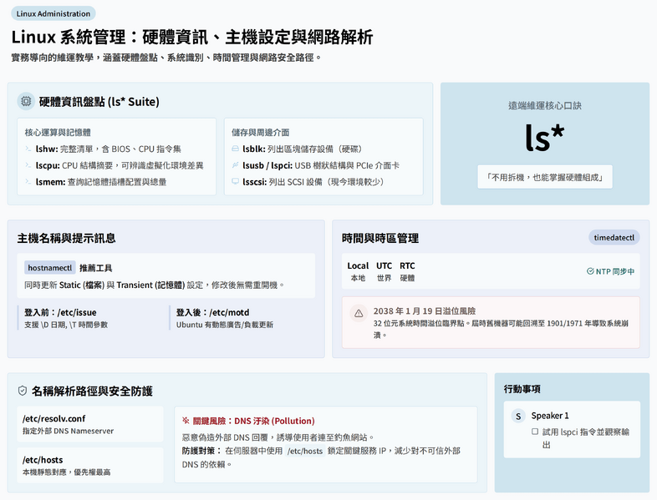657x500 pixels.
Task: Check the 試用 lspci 指令 task checkbox
Action: point(535,432)
